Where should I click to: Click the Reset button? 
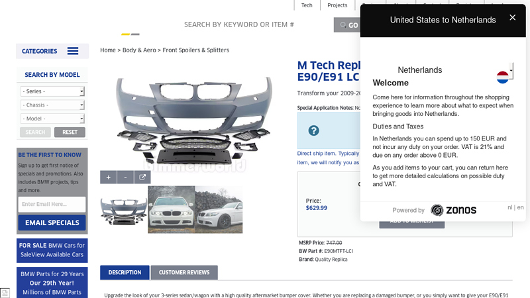click(x=70, y=132)
